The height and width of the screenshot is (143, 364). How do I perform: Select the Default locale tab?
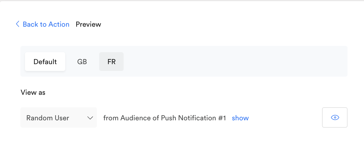45,62
